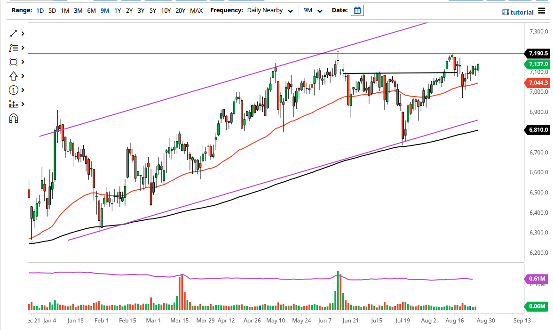The height and width of the screenshot is (330, 553).
Task: Toggle the magnet snap tool
Action: point(13,119)
